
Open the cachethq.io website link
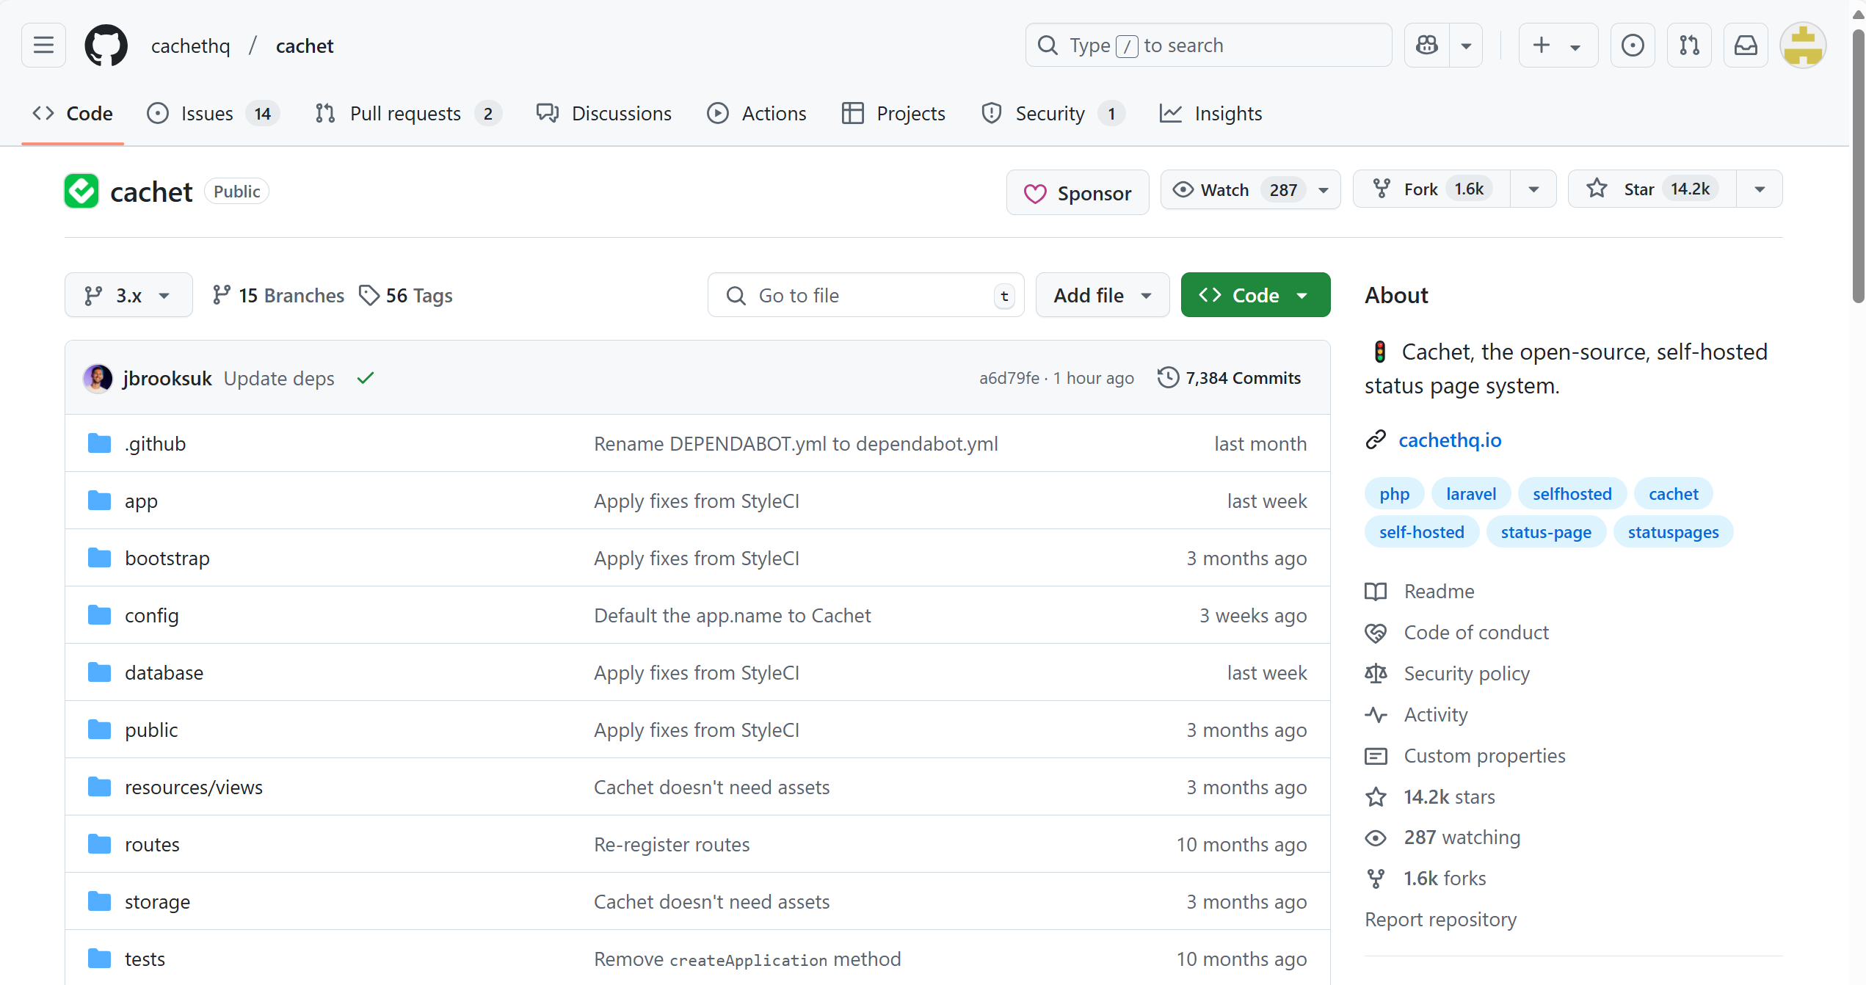[x=1450, y=440]
